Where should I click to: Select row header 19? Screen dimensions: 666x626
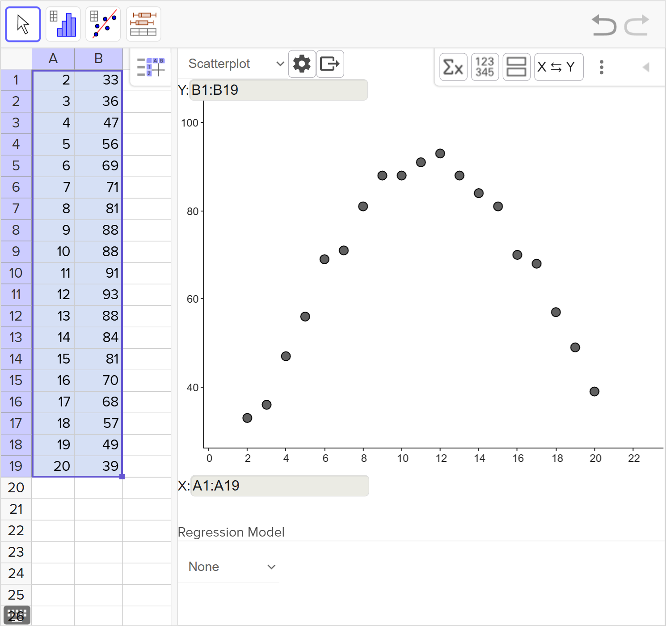(16, 466)
